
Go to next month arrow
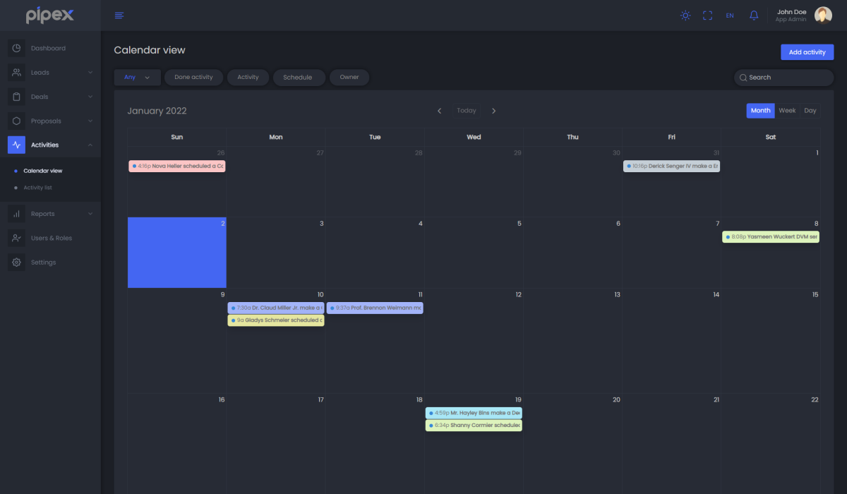(493, 111)
